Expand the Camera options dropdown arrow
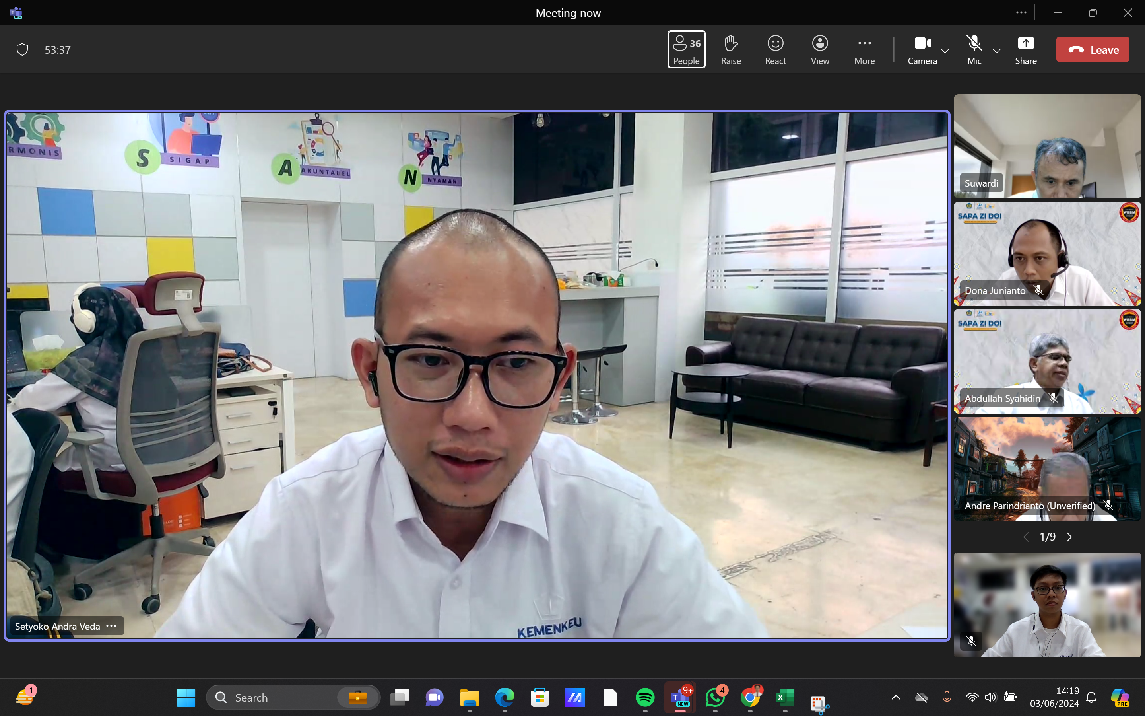This screenshot has height=716, width=1145. 945,51
